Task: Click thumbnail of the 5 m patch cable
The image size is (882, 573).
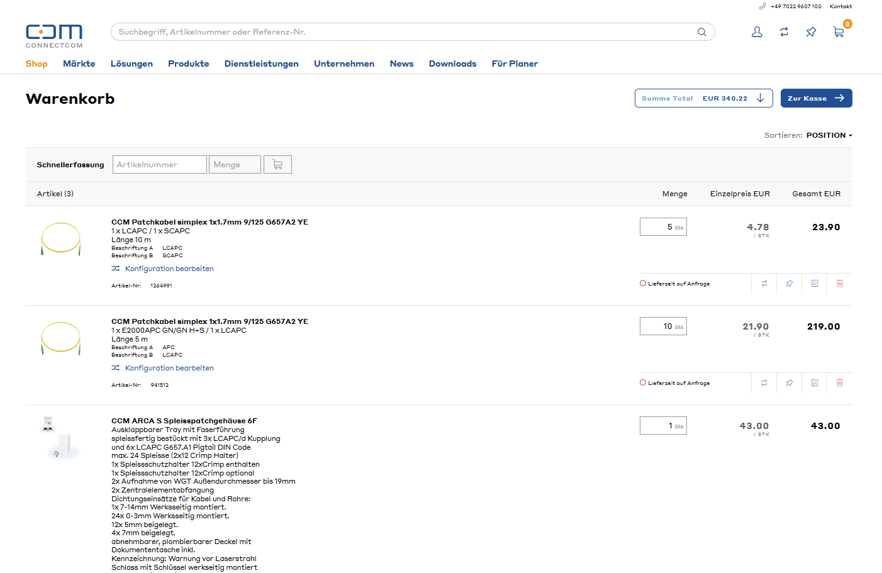Action: click(x=61, y=338)
